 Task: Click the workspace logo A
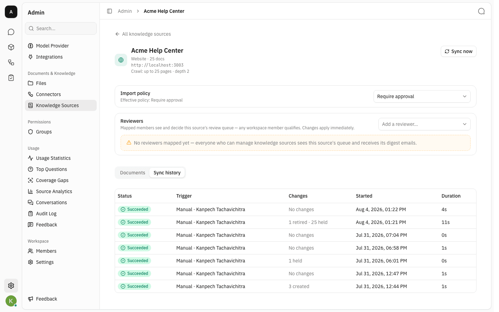coord(11,12)
